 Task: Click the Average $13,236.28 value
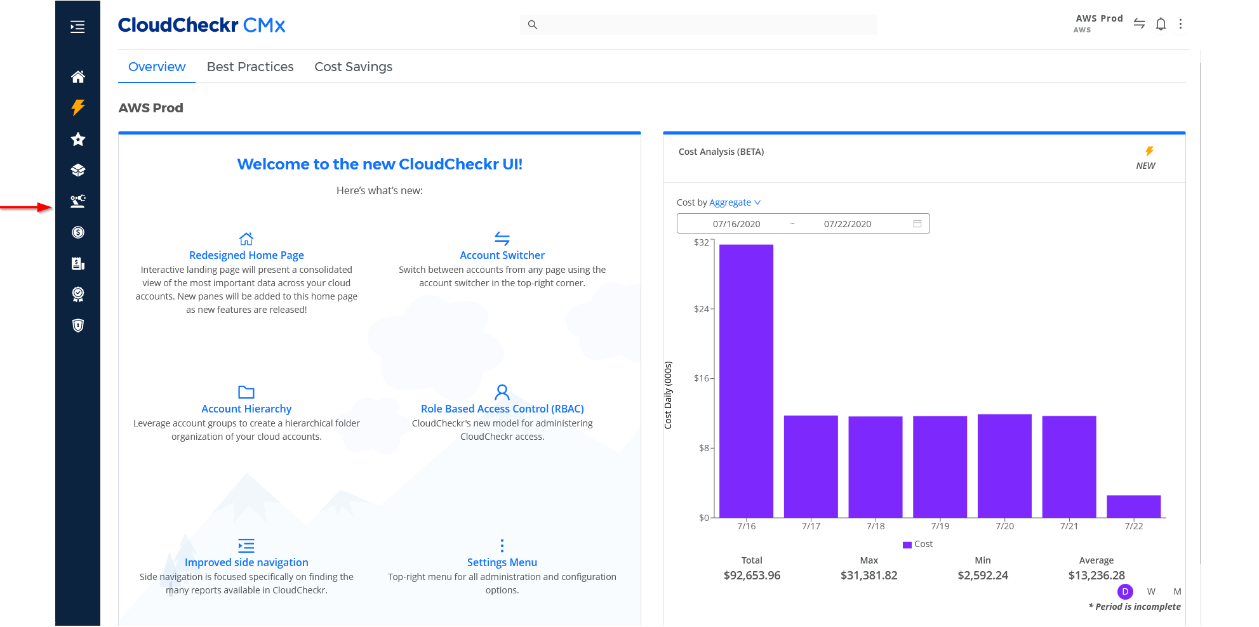coord(1096,576)
